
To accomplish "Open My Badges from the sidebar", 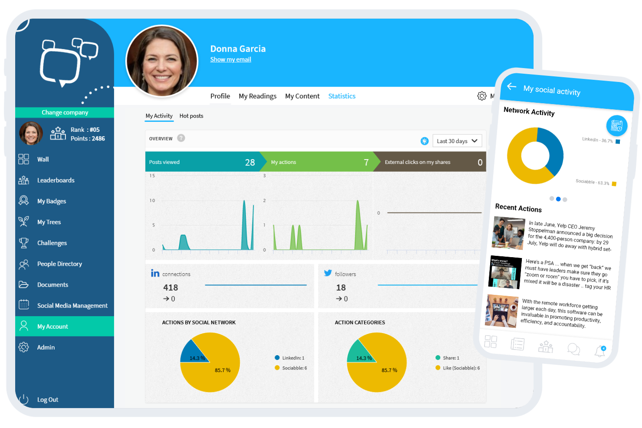I will coord(24,201).
